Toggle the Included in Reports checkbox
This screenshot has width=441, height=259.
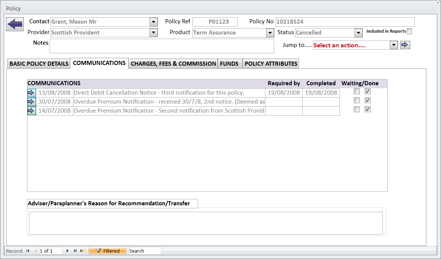(409, 32)
